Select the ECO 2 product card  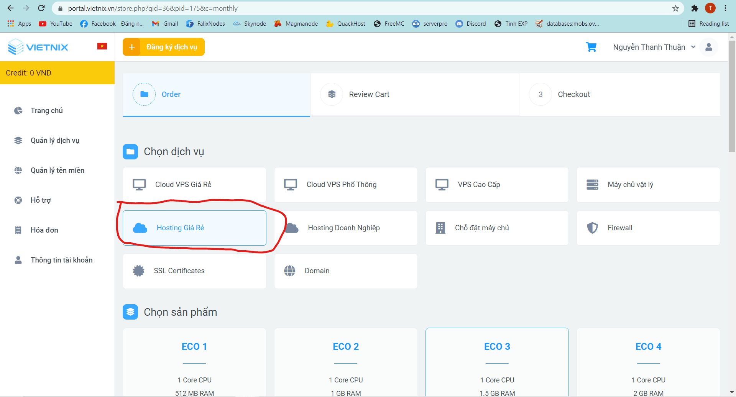(346, 362)
